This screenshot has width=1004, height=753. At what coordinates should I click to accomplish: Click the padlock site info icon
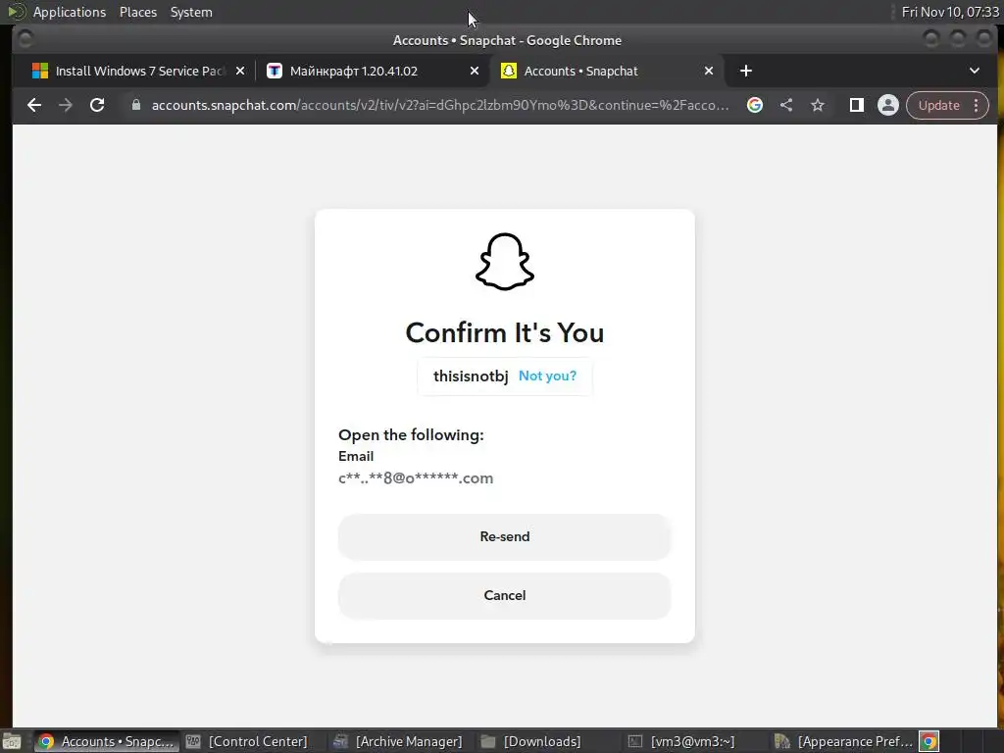135,105
